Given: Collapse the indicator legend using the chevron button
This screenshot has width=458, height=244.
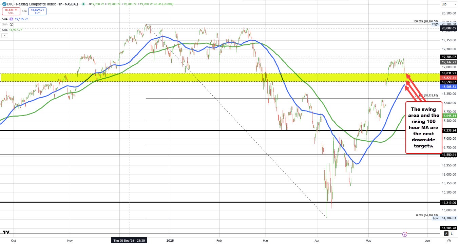Looking at the screenshot, I should pyautogui.click(x=5, y=36).
